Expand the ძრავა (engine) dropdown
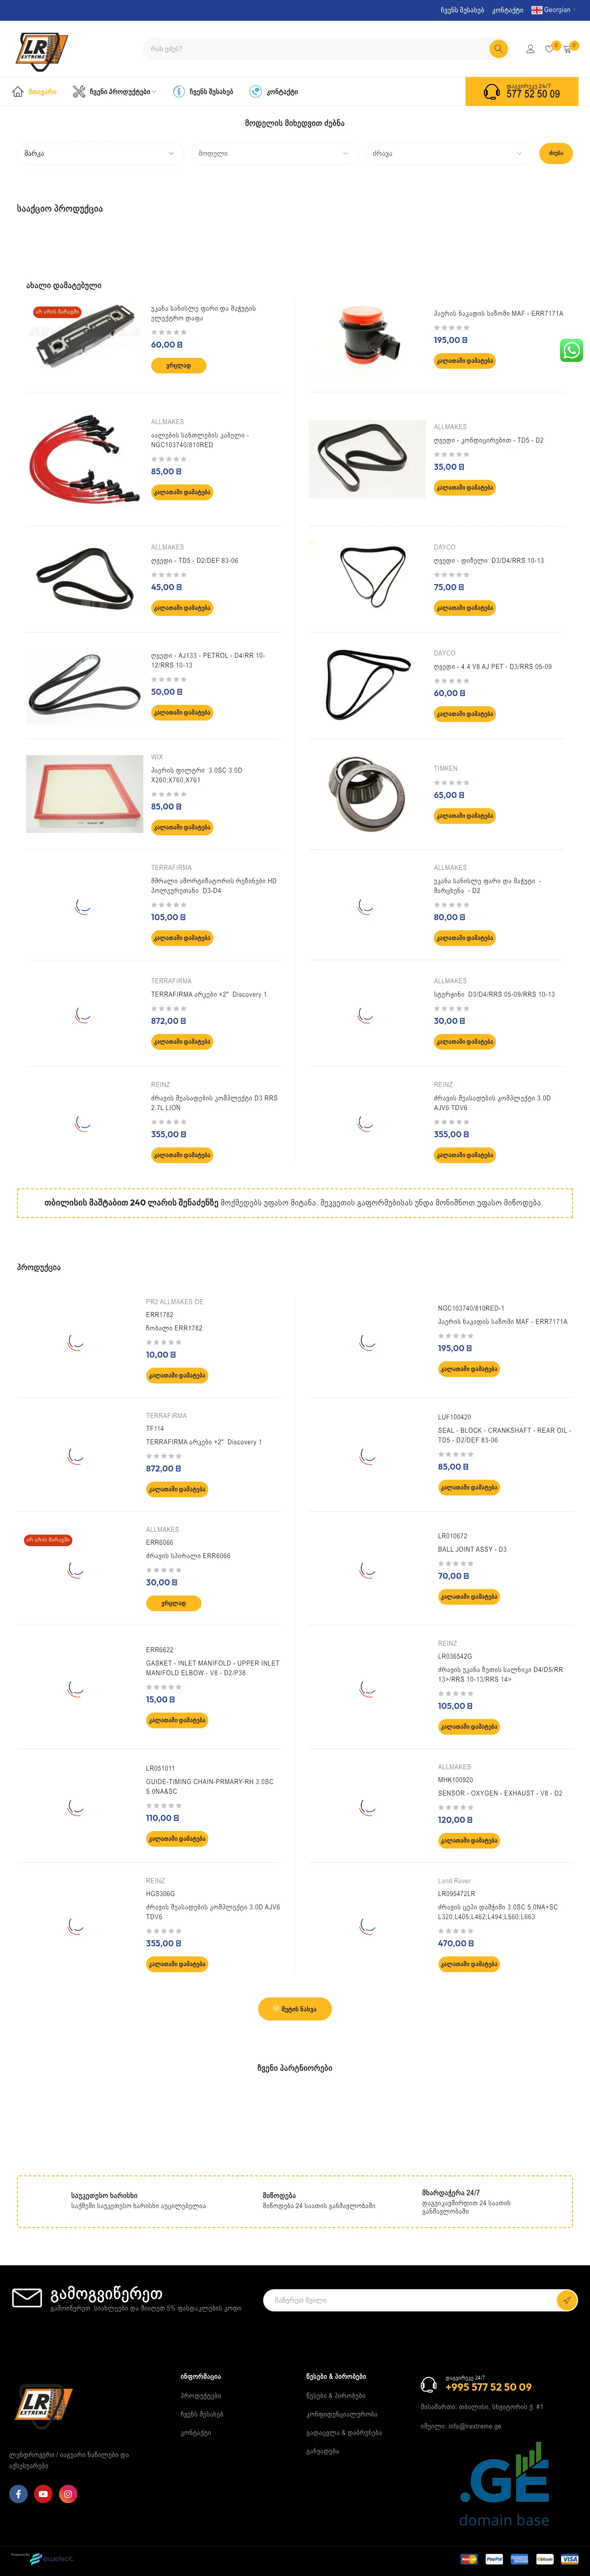This screenshot has width=590, height=2576. pos(447,154)
